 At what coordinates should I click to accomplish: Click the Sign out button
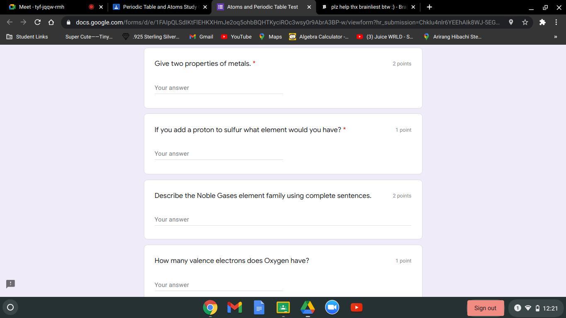click(x=485, y=308)
